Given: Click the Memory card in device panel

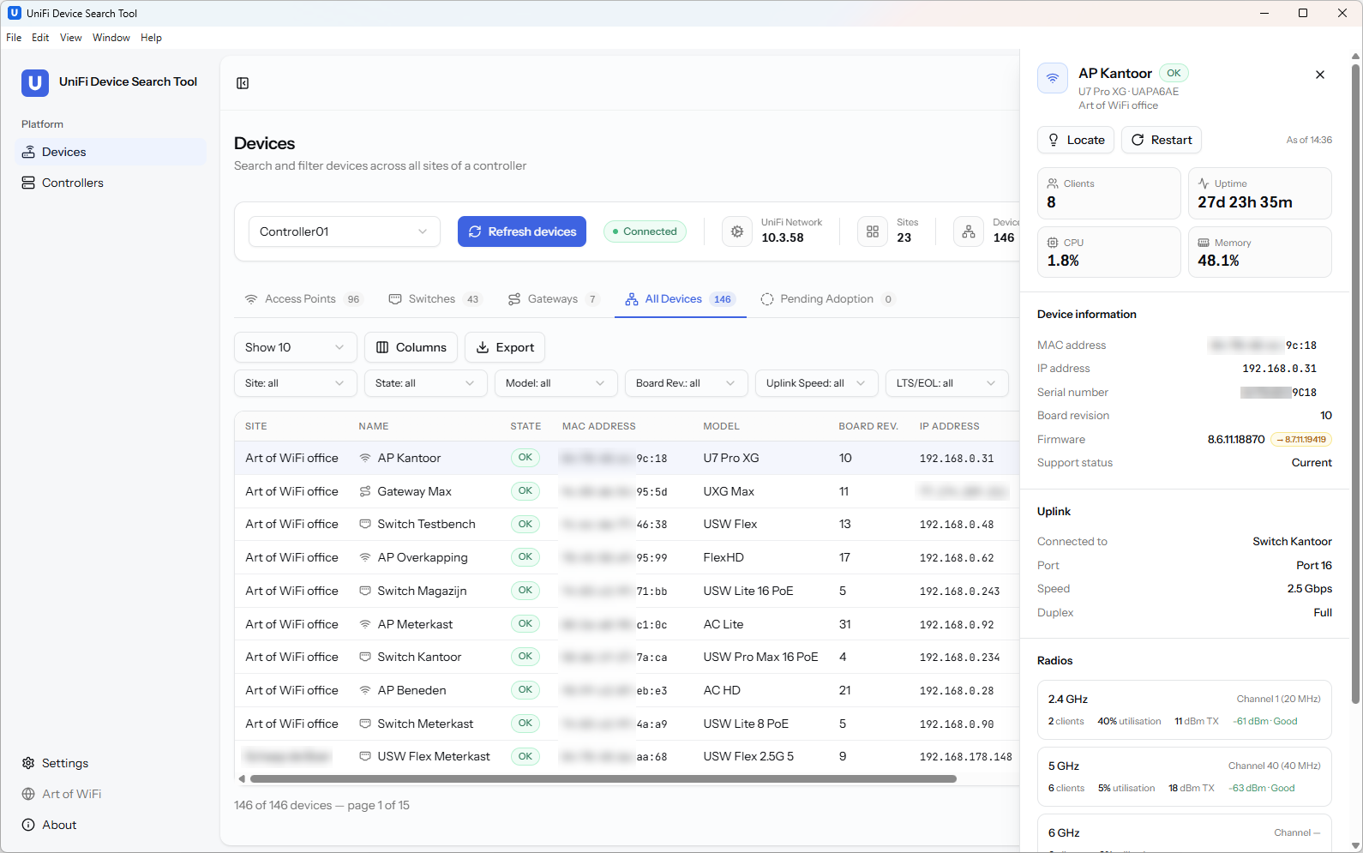Looking at the screenshot, I should [1260, 252].
